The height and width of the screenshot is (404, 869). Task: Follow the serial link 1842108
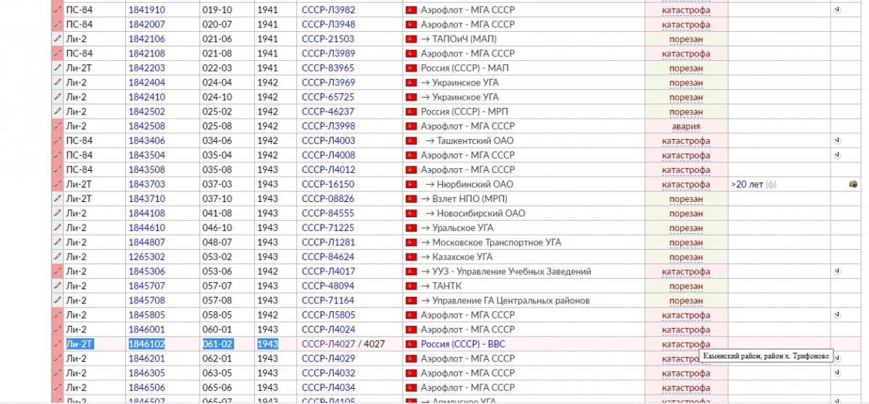146,54
